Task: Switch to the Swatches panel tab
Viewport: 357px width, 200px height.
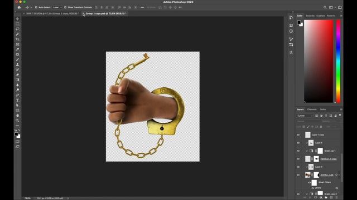Action: [310, 16]
